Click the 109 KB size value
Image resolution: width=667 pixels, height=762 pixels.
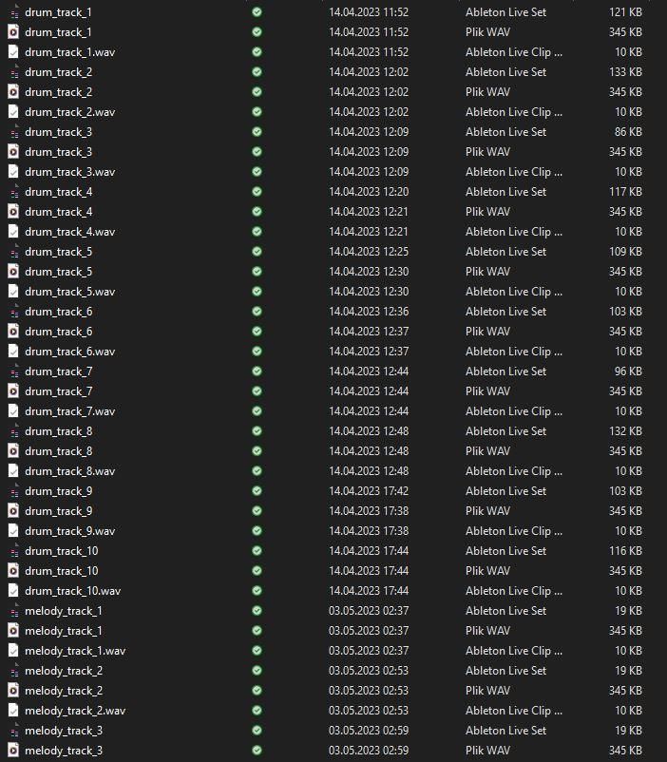[x=625, y=251]
